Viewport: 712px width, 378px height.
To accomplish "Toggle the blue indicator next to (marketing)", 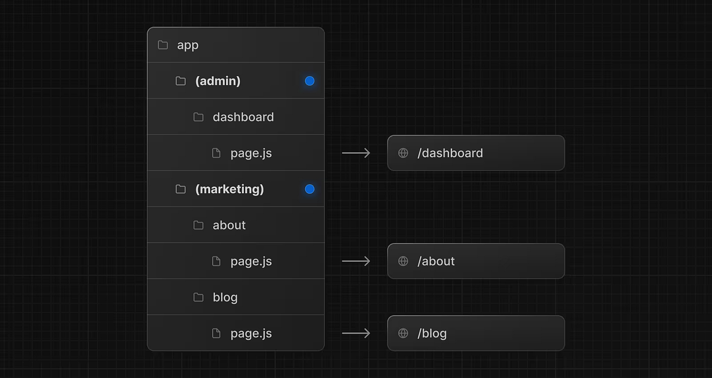I will click(x=309, y=189).
